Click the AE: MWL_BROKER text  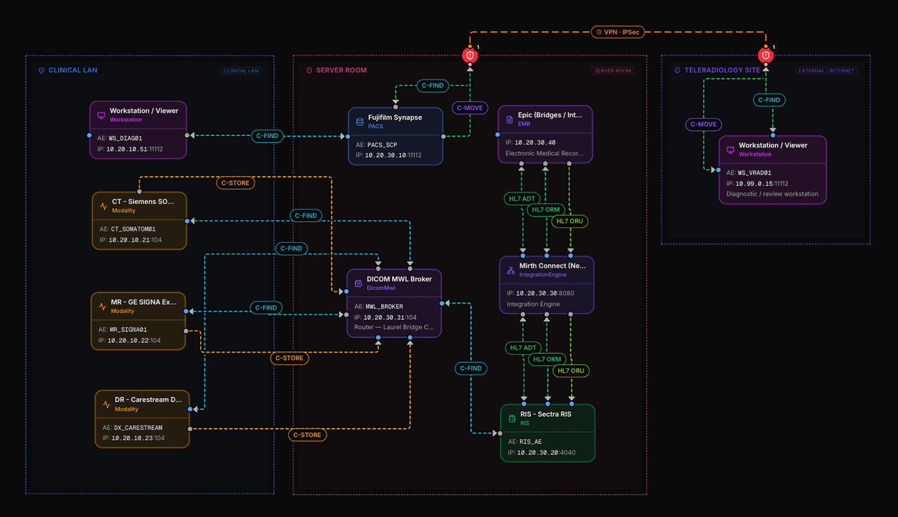(379, 306)
